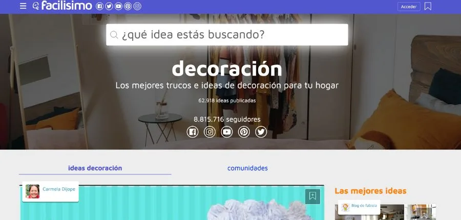461x220 pixels.
Task: Open the Pinterest icon in the top header
Action: coord(128,6)
